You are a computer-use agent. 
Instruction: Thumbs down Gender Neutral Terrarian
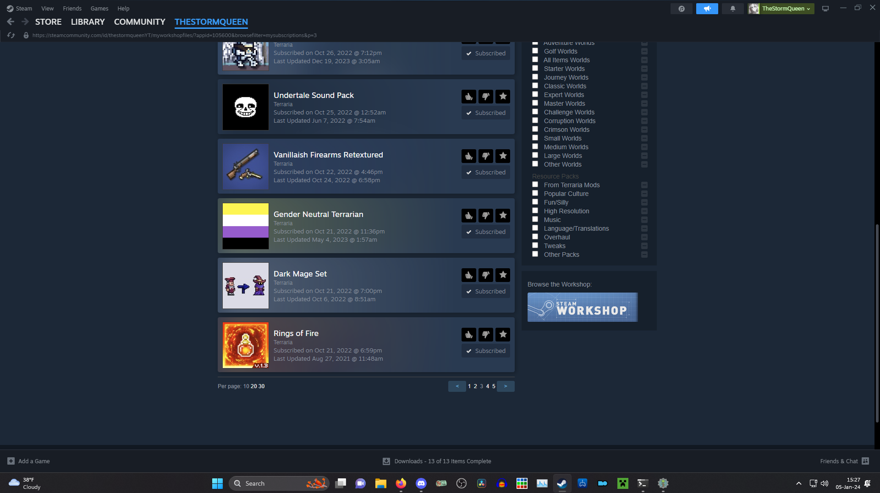pos(486,216)
